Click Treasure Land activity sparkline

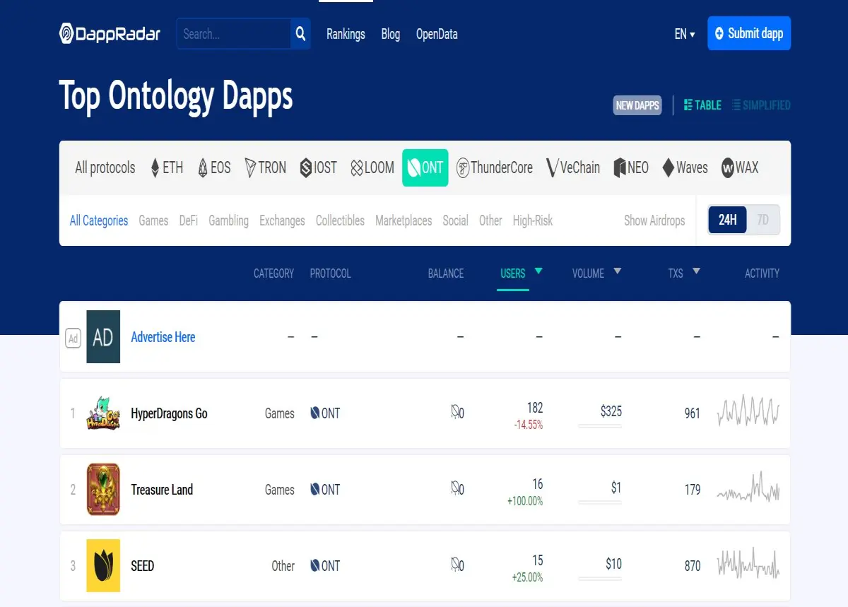point(748,488)
